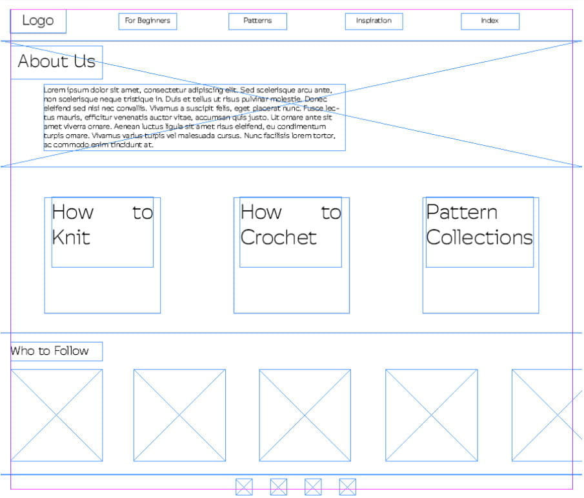The height and width of the screenshot is (498, 584).
Task: Click the second footer icon placeholder
Action: [279, 487]
